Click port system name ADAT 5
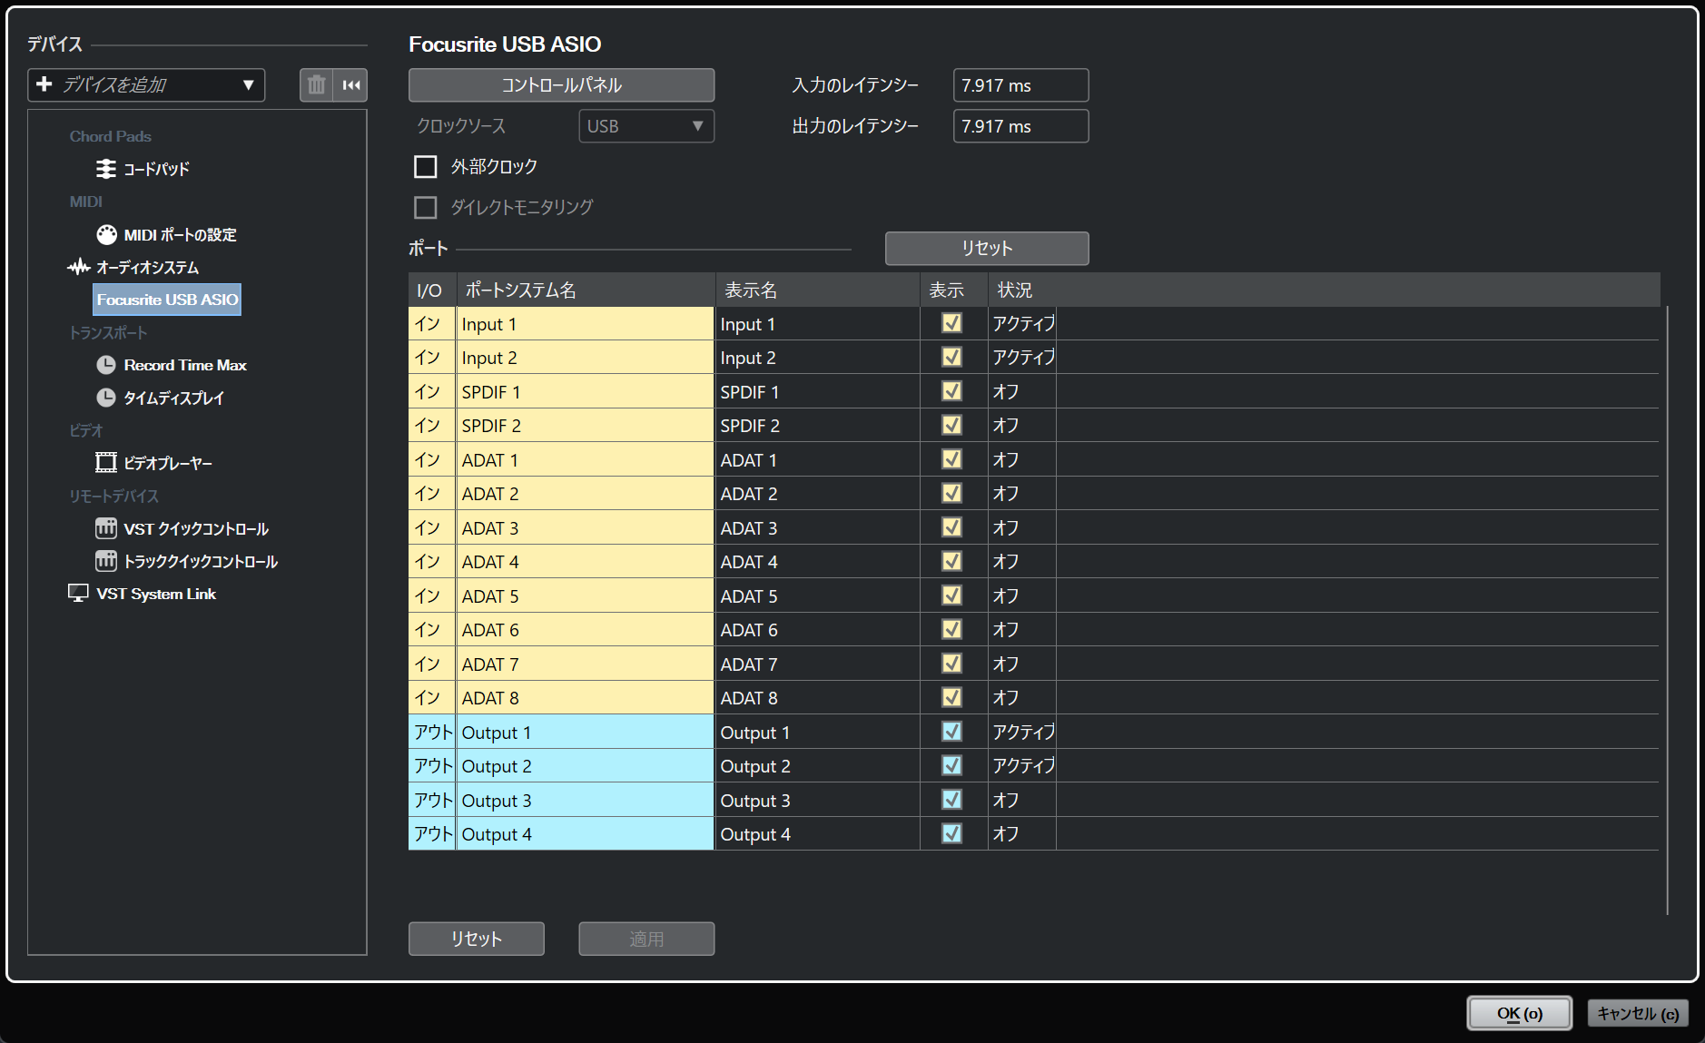1705x1043 pixels. [586, 596]
